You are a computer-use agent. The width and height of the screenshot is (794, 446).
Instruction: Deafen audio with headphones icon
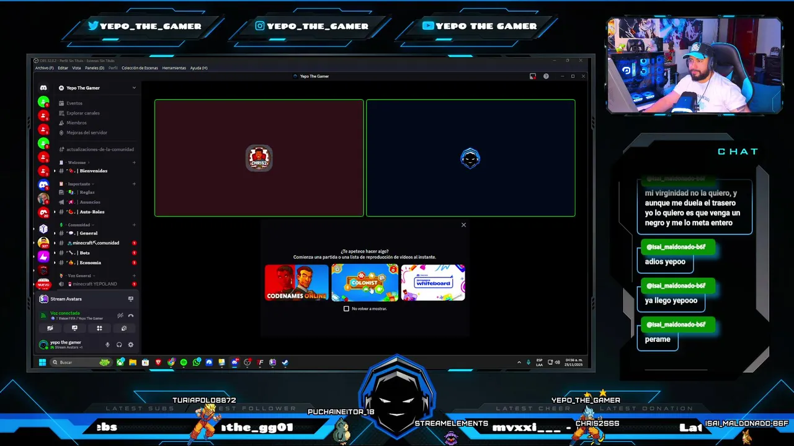119,344
